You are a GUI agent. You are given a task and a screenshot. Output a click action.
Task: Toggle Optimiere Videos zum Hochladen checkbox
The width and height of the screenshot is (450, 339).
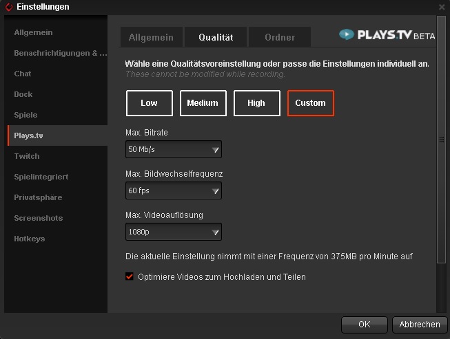pos(130,276)
